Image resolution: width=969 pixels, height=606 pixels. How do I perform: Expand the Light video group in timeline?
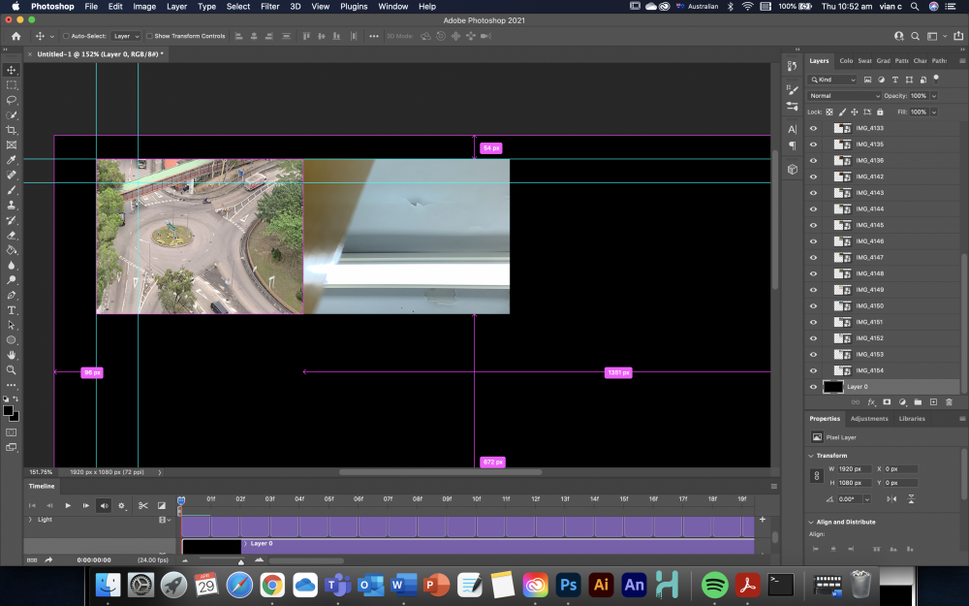point(29,520)
